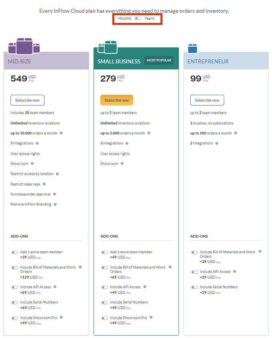Toggle Bill of Materials add-on for Small Business
Screen dimensions: 272x338
pos(105,268)
